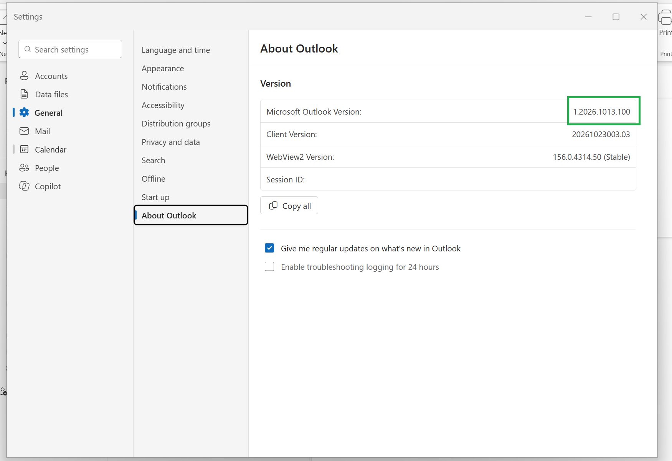
Task: Click the Accounts label in sidebar
Action: [51, 76]
